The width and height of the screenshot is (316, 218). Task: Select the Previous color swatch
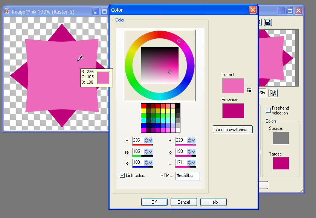point(233,111)
